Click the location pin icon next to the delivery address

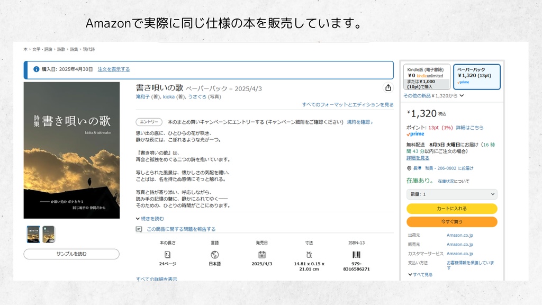(409, 168)
